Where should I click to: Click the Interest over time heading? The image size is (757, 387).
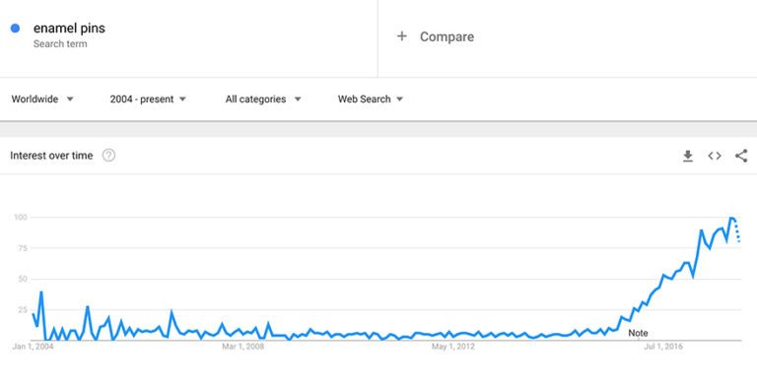point(51,156)
